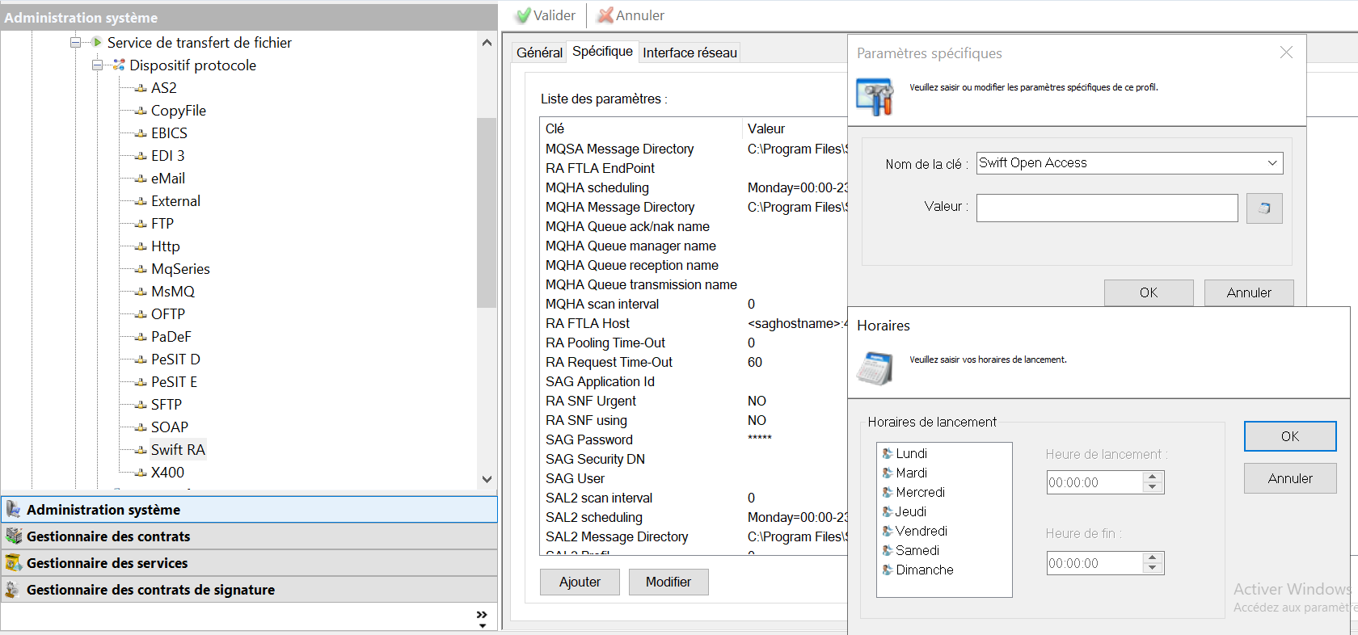The height and width of the screenshot is (635, 1358).
Task: Click the browse icon next to Valeur
Action: point(1264,208)
